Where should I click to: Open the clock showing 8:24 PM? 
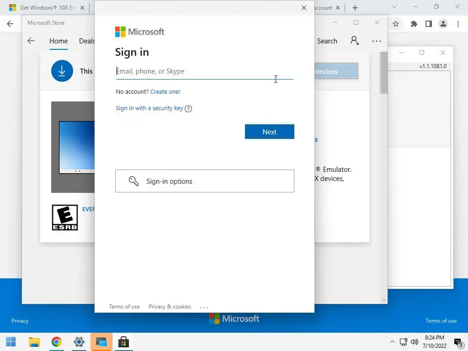tap(435, 342)
